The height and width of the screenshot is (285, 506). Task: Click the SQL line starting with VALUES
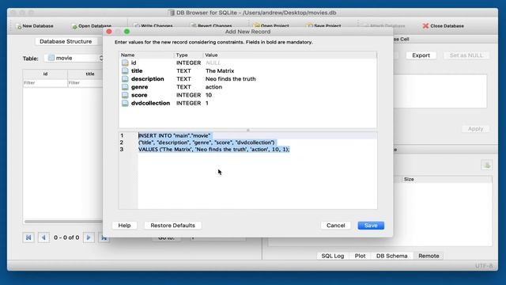[214, 150]
